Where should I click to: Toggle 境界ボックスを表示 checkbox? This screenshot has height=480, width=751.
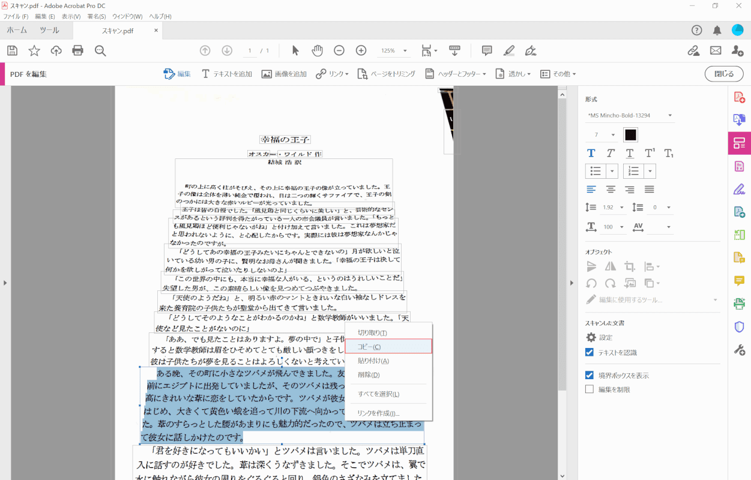point(590,375)
